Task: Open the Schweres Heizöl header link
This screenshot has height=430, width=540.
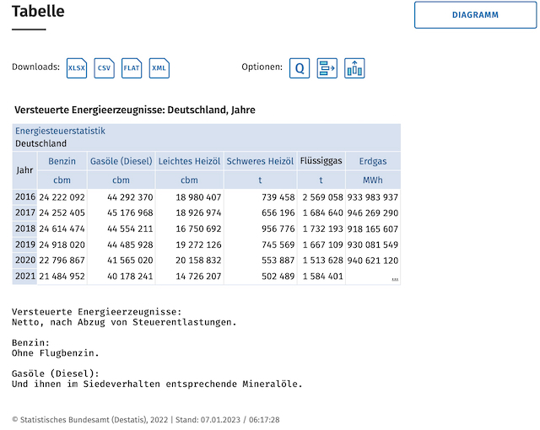Action: pyautogui.click(x=260, y=161)
